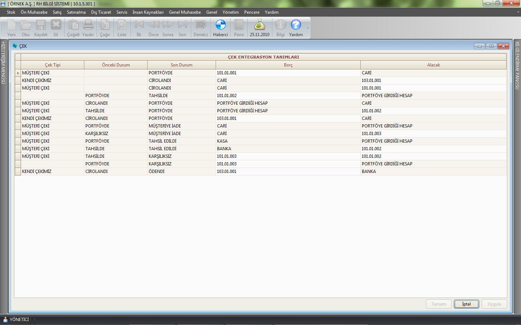Expand the HIZLI ERİŞİM MENÜSÜ side panel

[3, 63]
